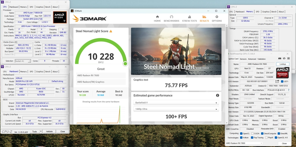Go to 3DMark BENCHMARKS section
The width and height of the screenshot is (296, 147).
click(171, 19)
